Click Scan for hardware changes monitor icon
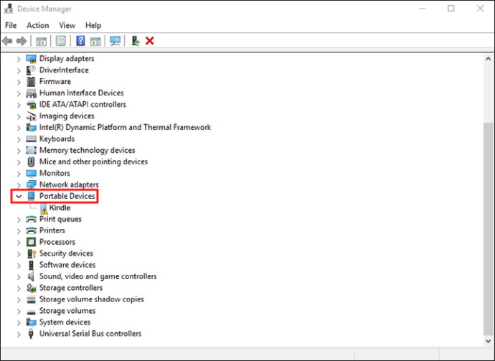Screen dimensions: 495x361 [115, 41]
